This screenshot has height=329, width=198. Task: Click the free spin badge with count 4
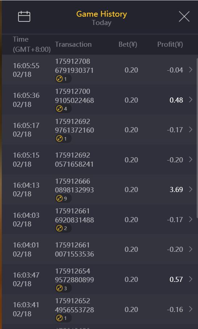click(x=63, y=109)
